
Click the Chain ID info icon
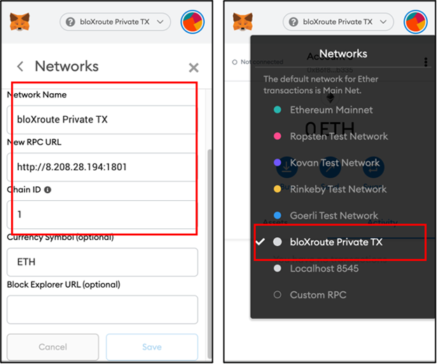point(48,190)
